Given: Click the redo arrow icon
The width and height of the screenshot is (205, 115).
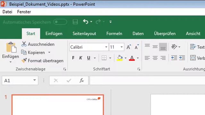Looking at the screenshot, I should pyautogui.click(x=98, y=21).
